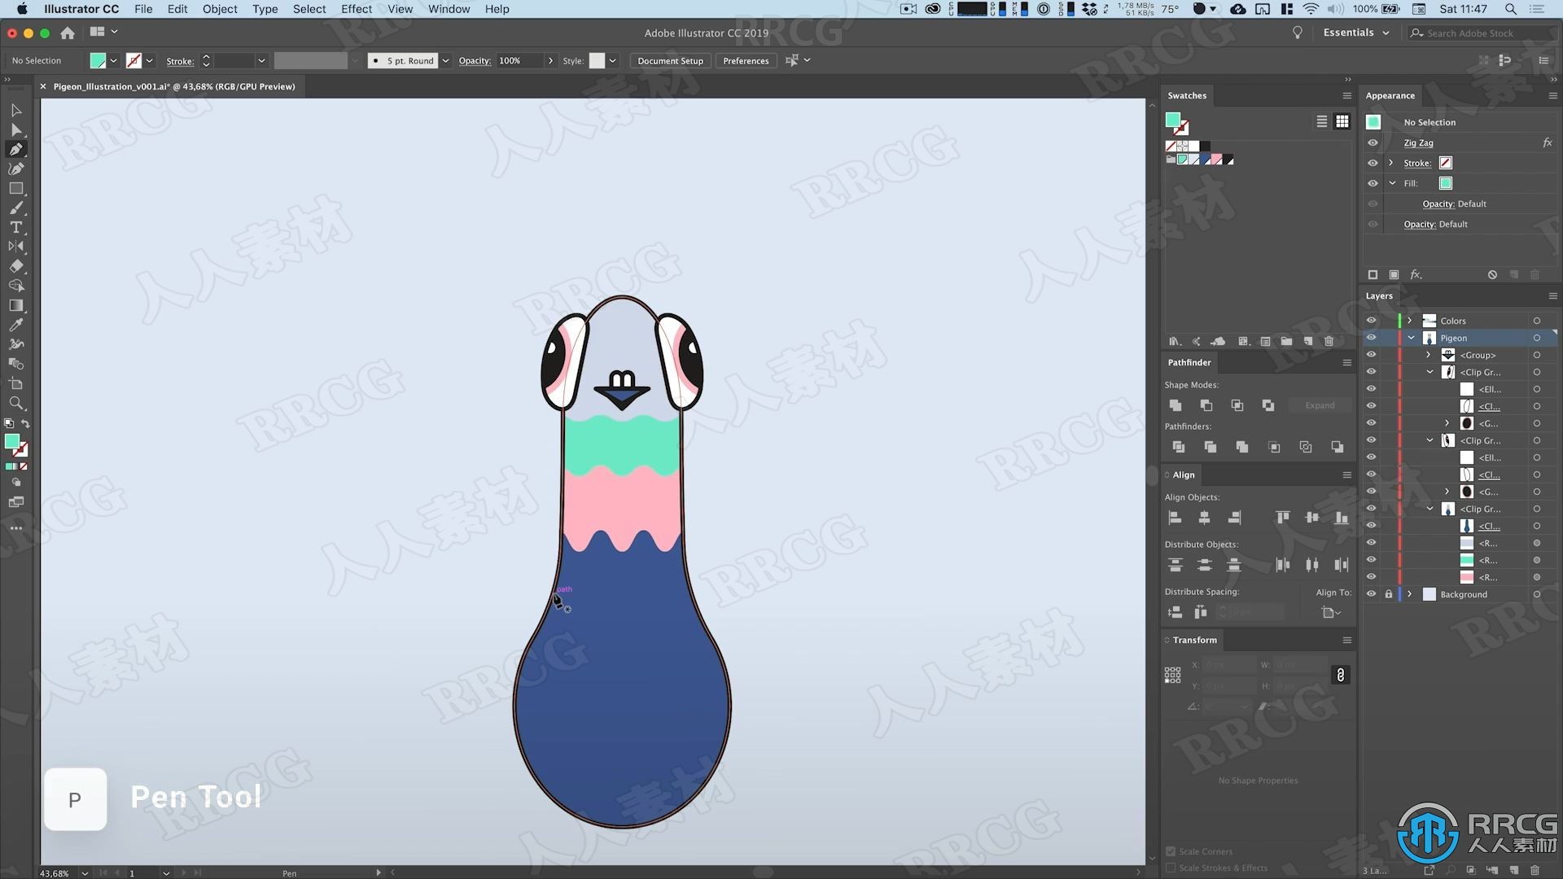Viewport: 1563px width, 879px height.
Task: Open the File menu
Action: click(x=143, y=9)
